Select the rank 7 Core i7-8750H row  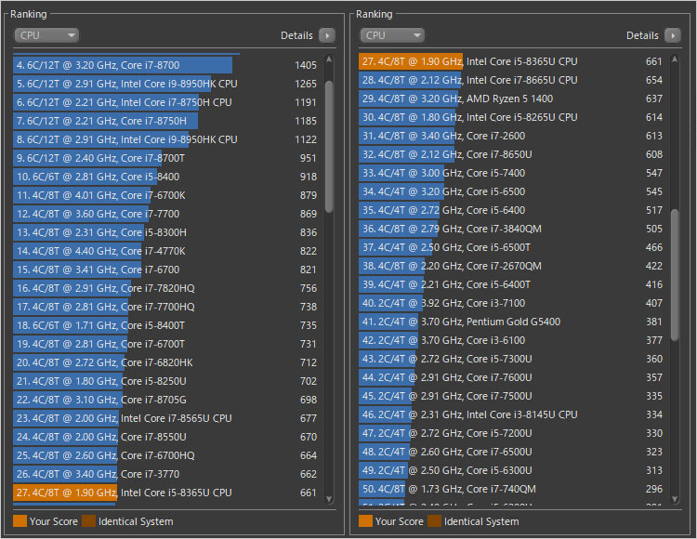(x=165, y=121)
